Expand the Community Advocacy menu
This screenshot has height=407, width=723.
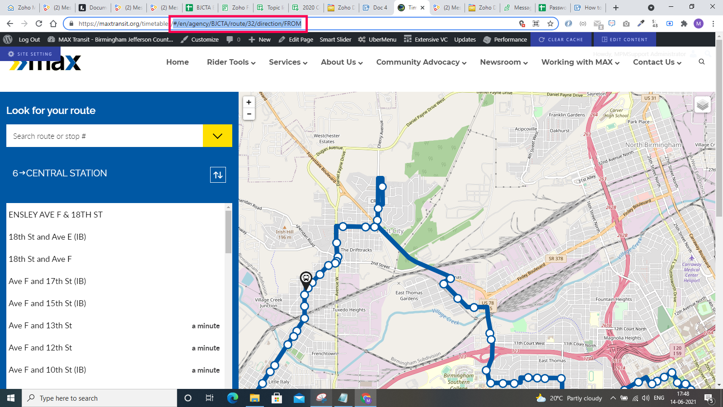tap(421, 62)
